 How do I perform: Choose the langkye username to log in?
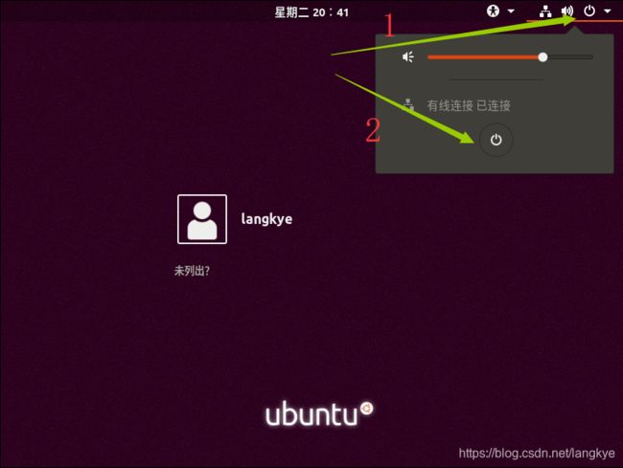click(x=266, y=219)
